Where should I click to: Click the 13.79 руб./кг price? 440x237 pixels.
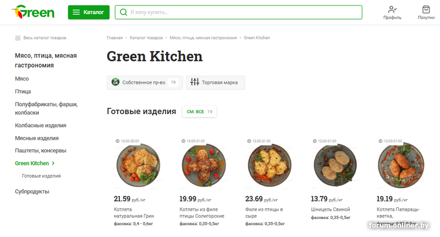[x=327, y=199]
